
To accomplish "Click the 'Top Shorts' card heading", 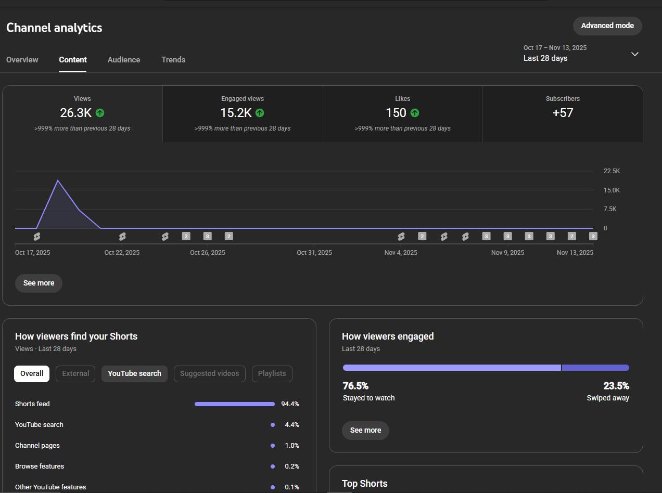I will click(x=365, y=484).
